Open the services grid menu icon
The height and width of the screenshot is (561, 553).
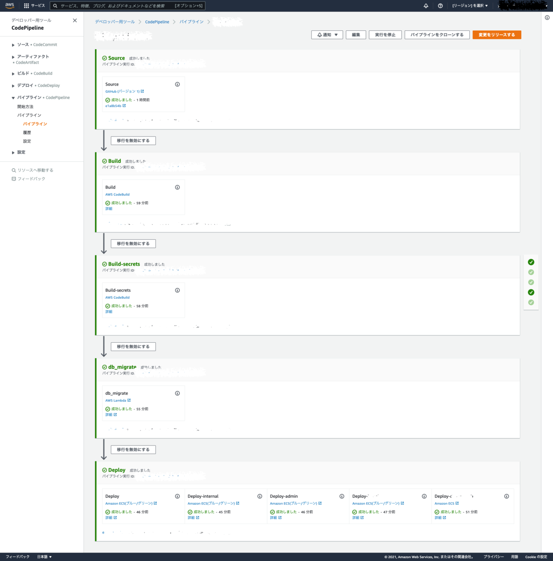tap(26, 6)
